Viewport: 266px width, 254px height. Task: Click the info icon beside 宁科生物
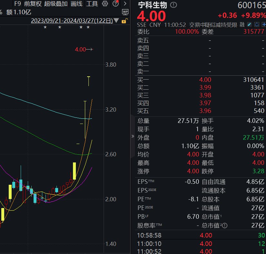click(x=173, y=5)
